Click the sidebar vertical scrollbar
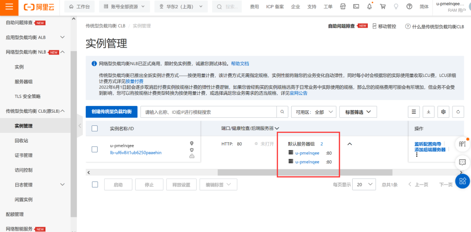The width and height of the screenshot is (471, 232). (74, 133)
